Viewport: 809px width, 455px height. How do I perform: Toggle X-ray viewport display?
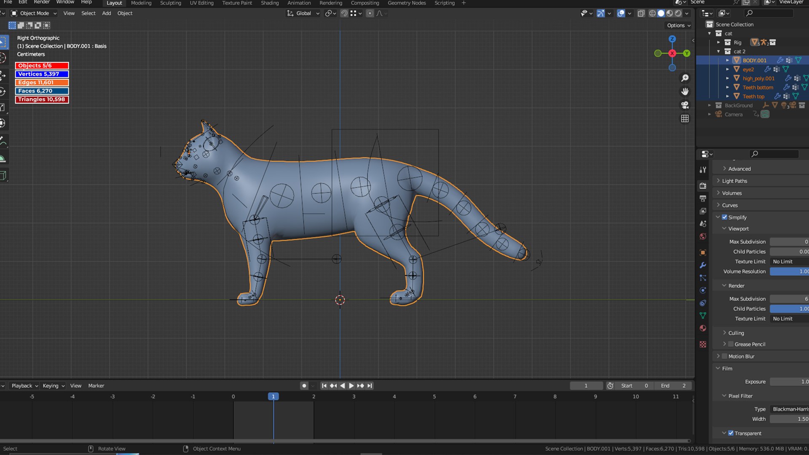coord(641,13)
